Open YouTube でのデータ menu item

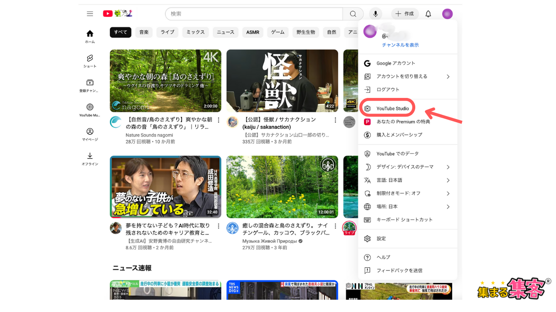[408, 154]
